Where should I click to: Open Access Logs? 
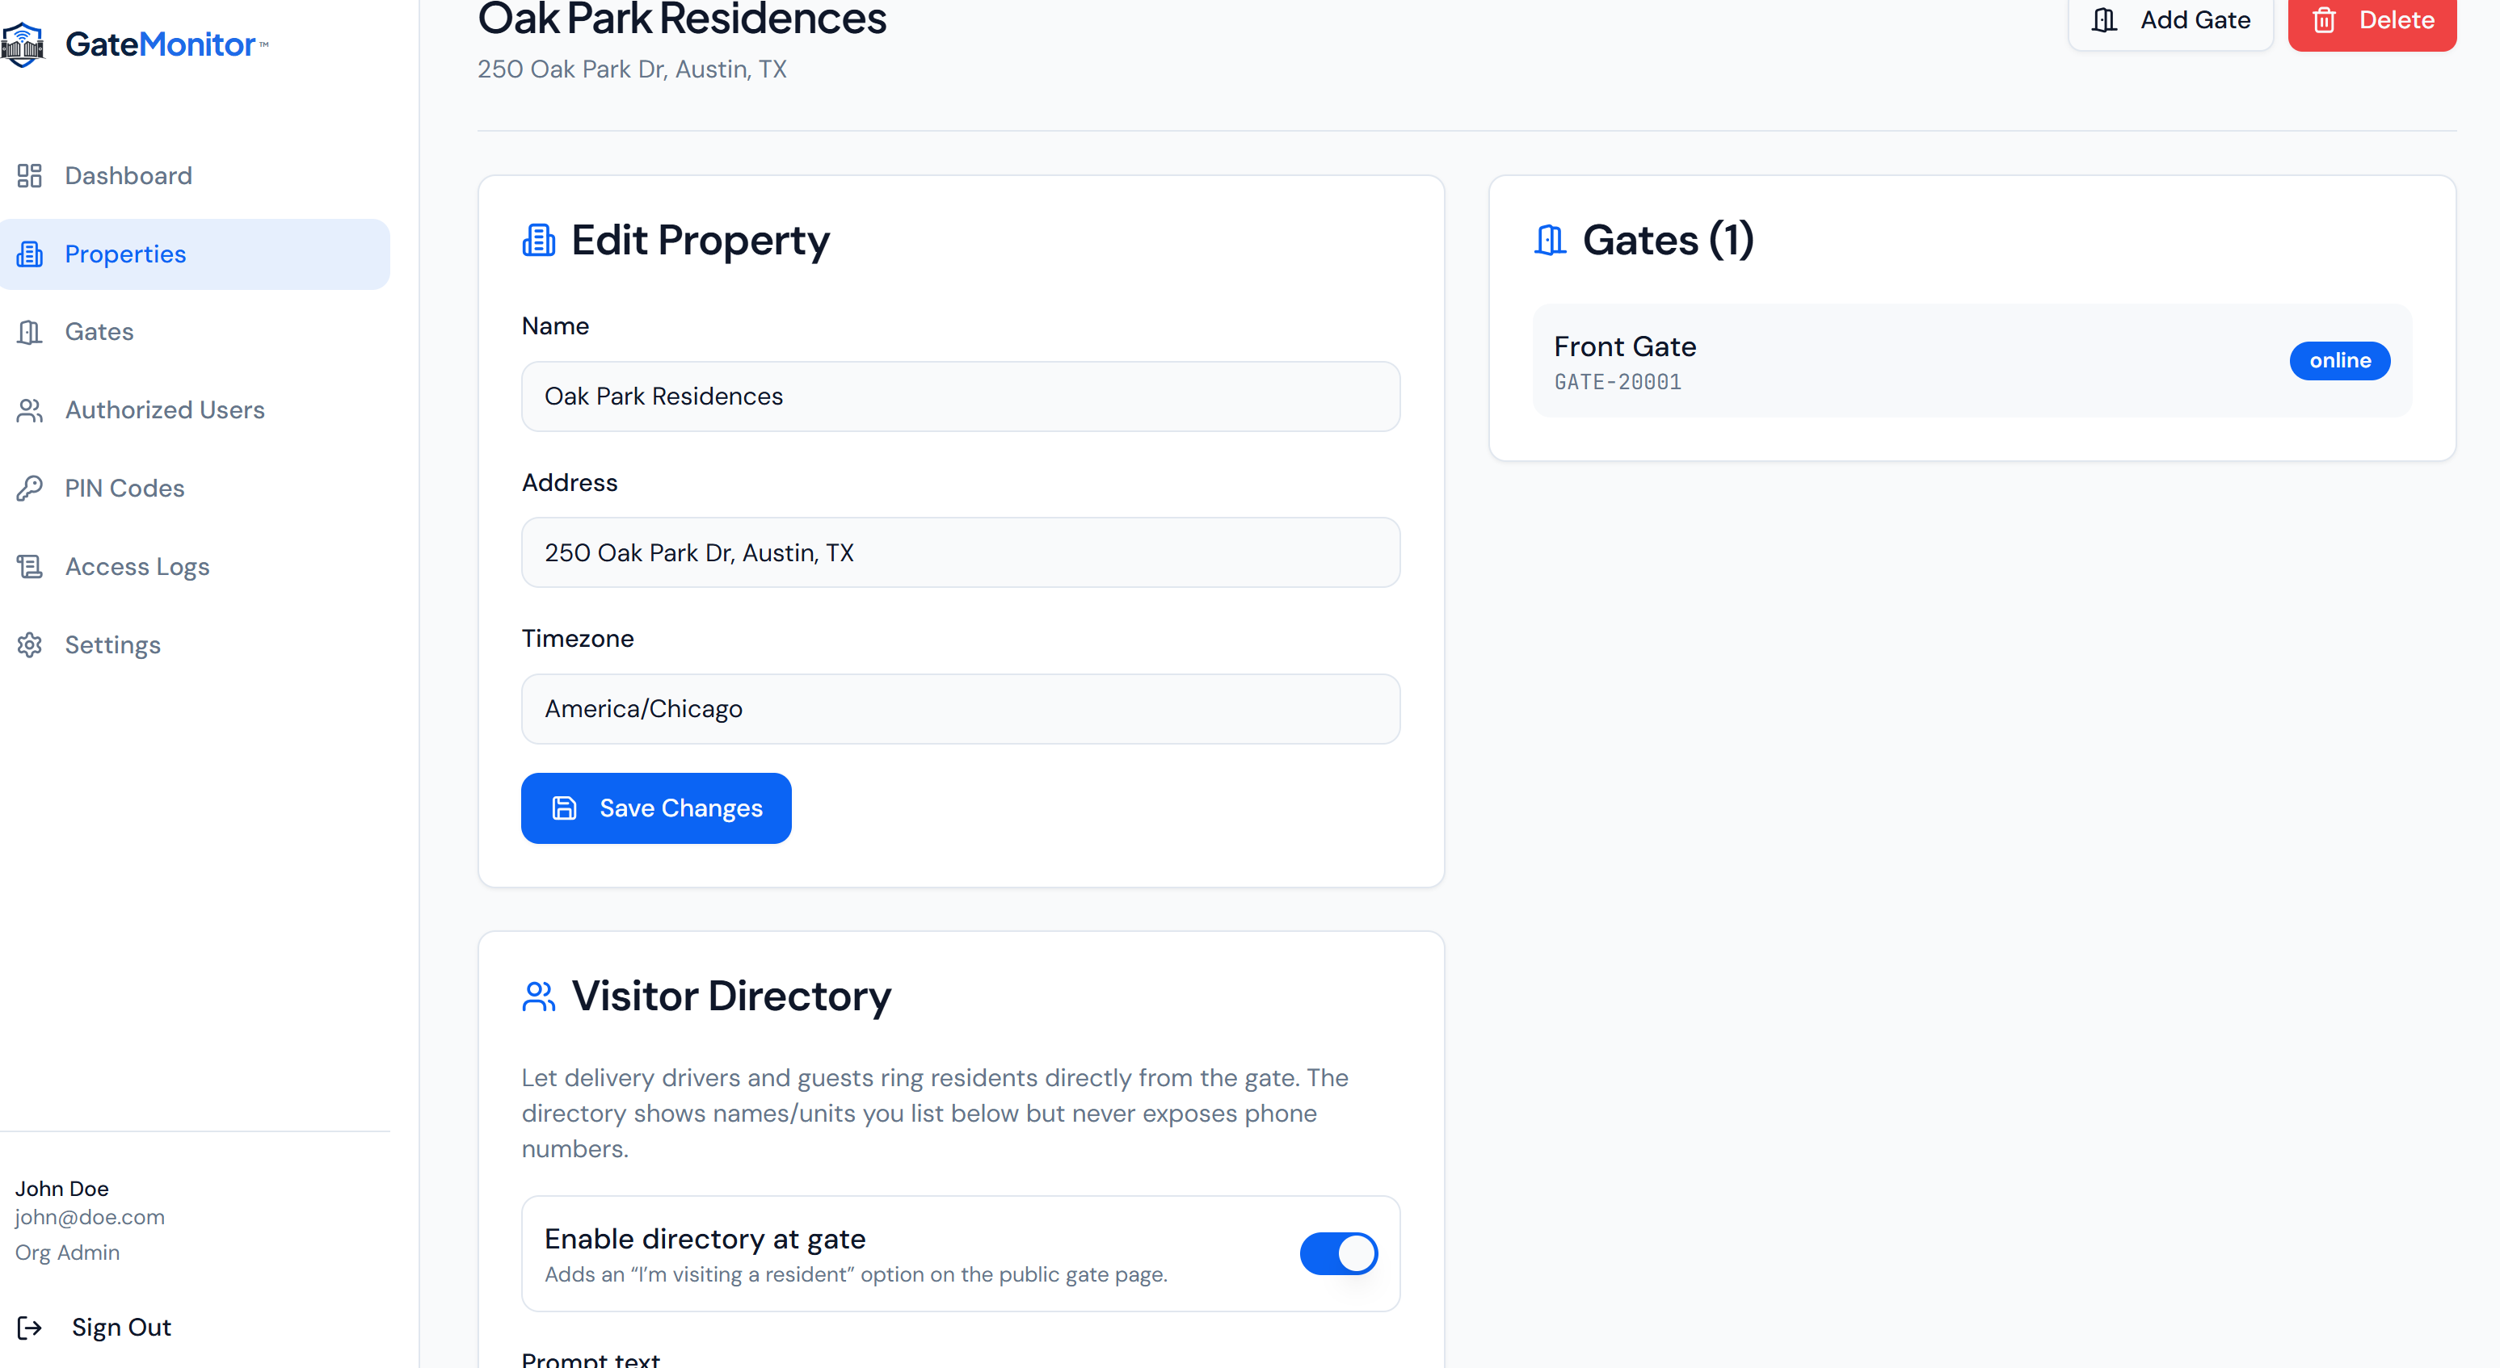pyautogui.click(x=195, y=567)
